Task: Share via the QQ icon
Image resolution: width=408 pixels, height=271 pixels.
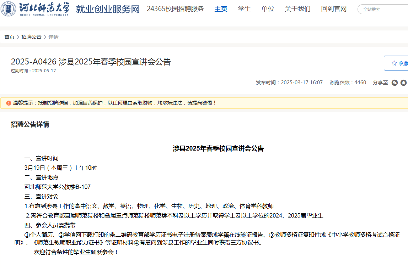Action: tap(403, 83)
